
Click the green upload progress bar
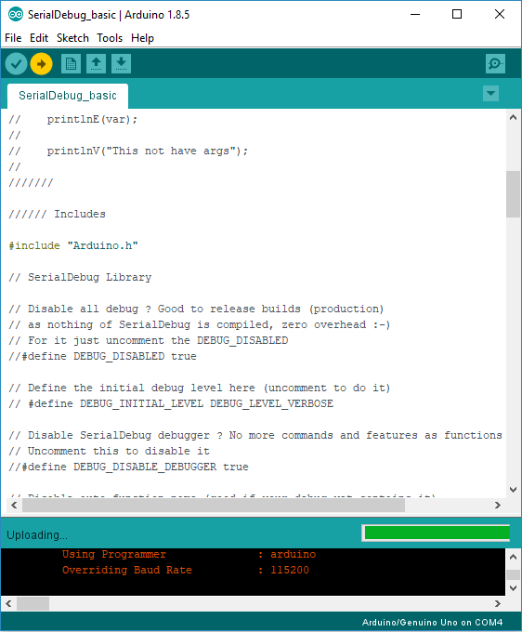[437, 533]
